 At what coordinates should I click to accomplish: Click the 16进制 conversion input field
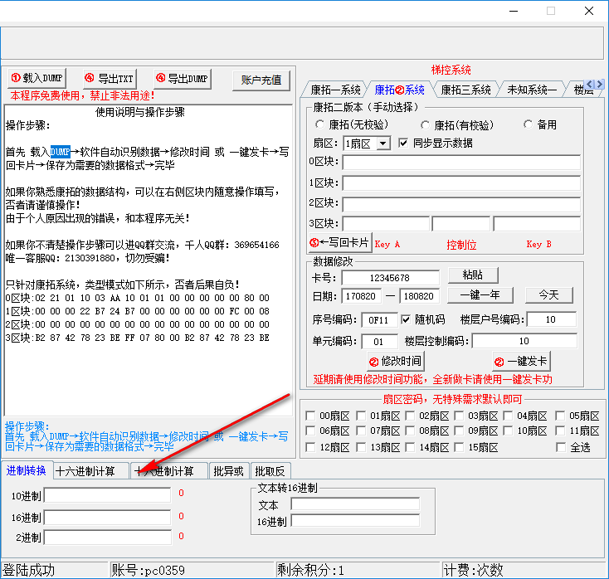click(108, 518)
